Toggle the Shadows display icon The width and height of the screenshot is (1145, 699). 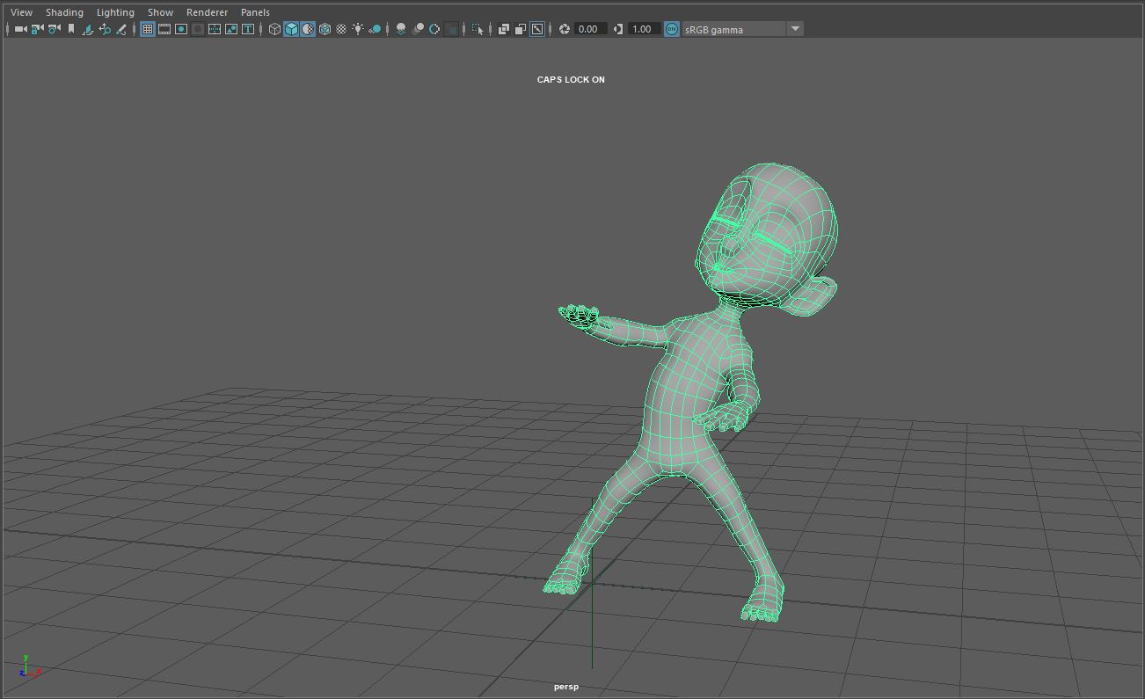375,29
